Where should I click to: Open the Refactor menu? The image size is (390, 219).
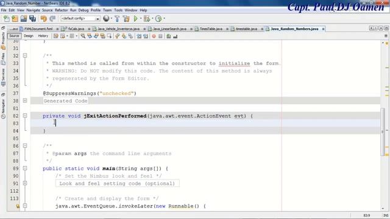point(62,10)
